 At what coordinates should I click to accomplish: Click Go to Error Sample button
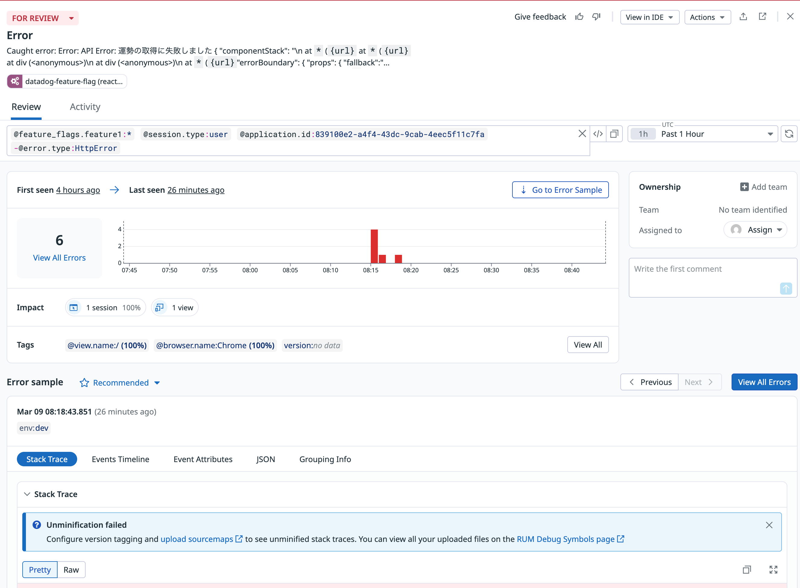[x=560, y=190]
